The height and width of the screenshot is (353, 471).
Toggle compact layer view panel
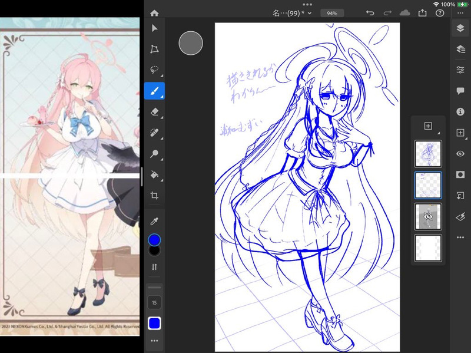click(460, 28)
